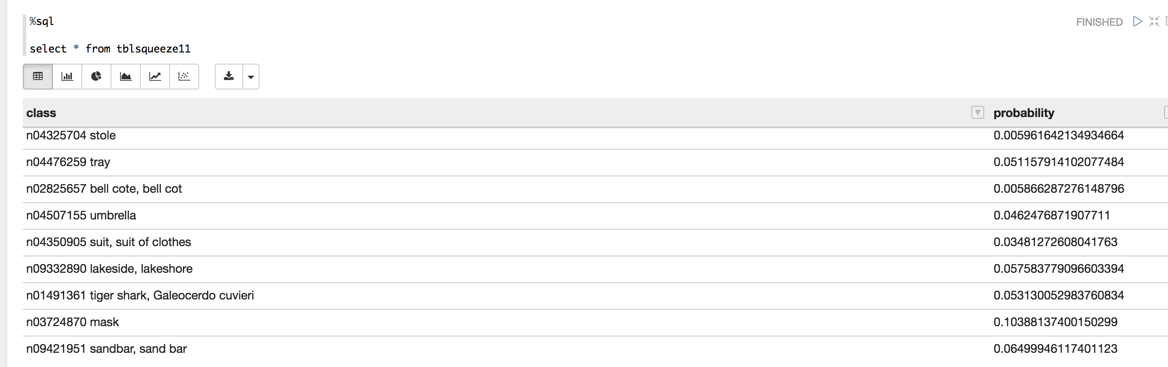Select the area chart visualization

126,77
